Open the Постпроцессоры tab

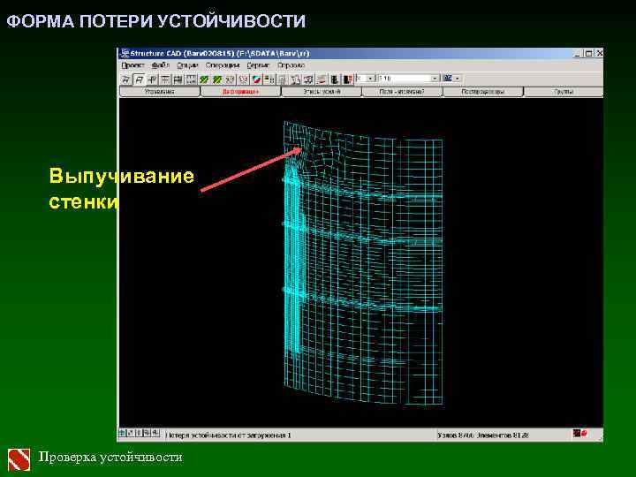(x=482, y=92)
